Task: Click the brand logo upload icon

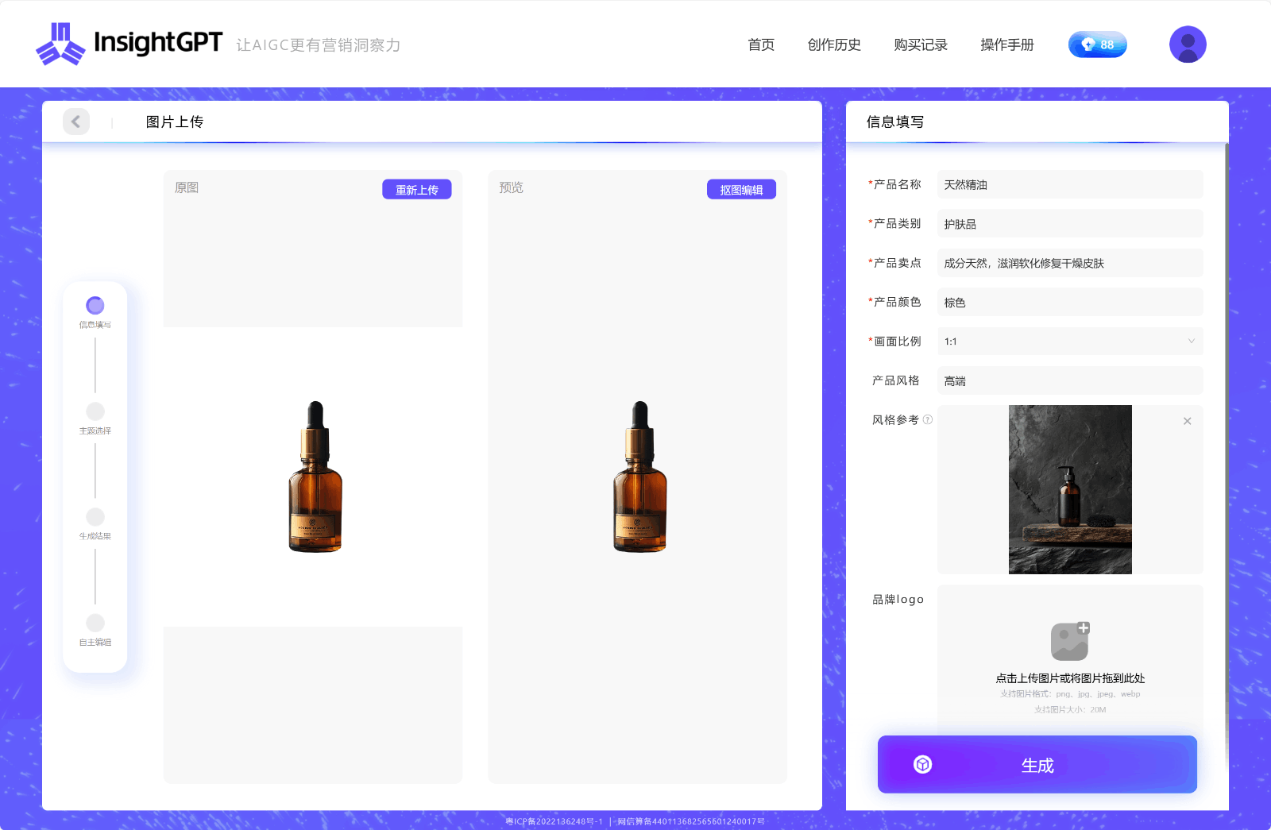Action: [1070, 642]
